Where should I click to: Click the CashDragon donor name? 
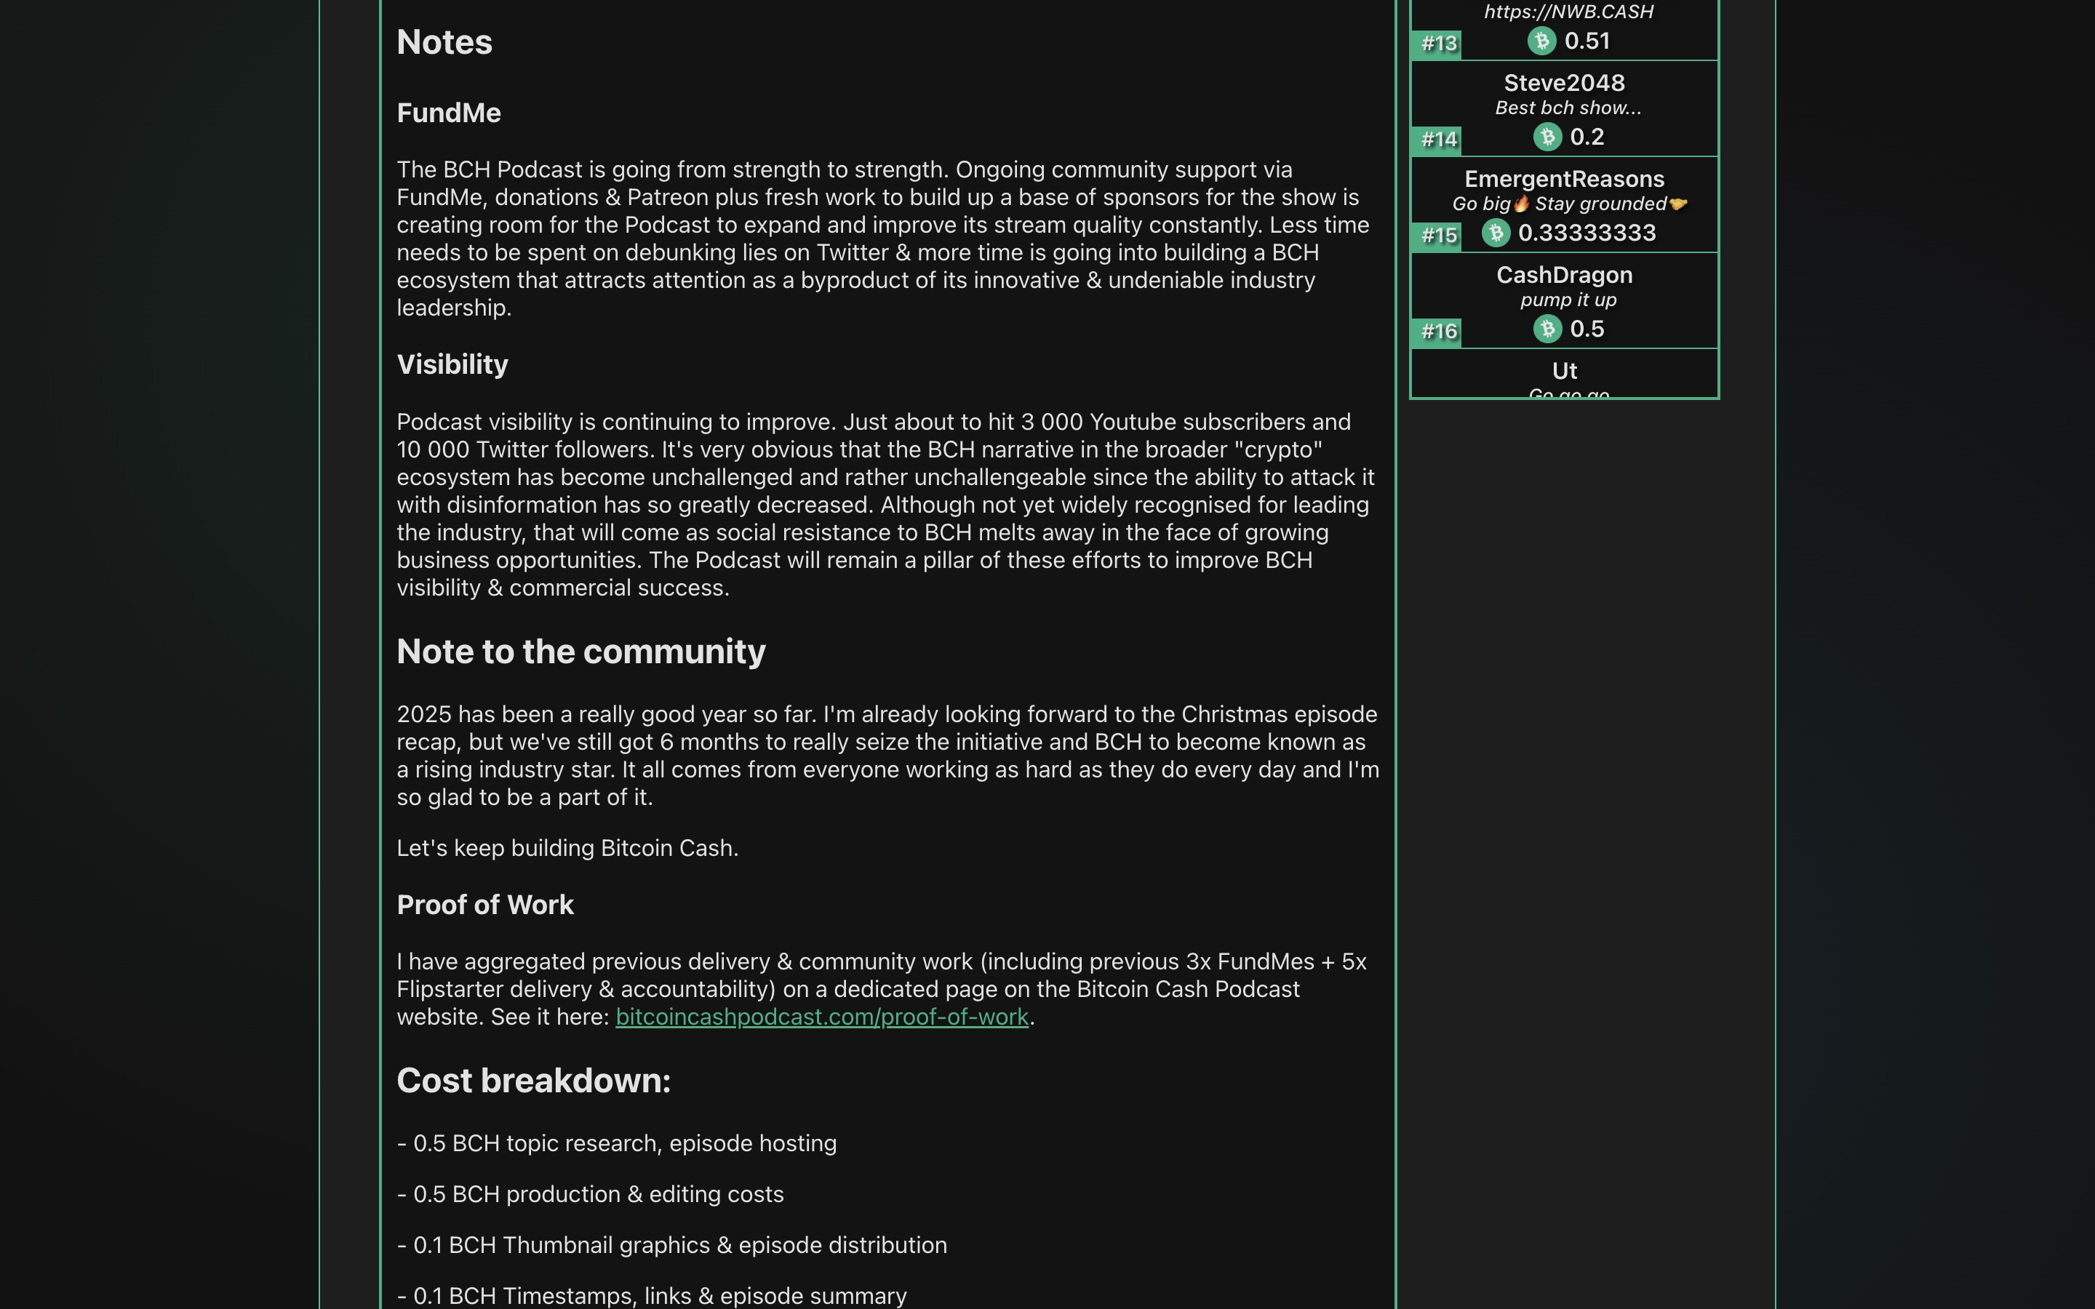click(1564, 274)
